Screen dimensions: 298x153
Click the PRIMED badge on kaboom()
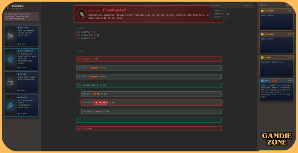[x=101, y=103]
